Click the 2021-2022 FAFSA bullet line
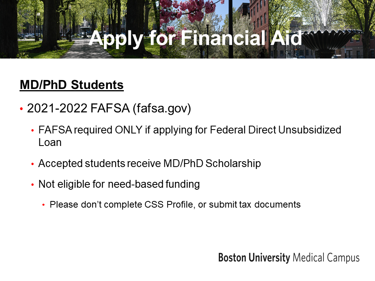The image size is (375, 281). tap(109, 108)
